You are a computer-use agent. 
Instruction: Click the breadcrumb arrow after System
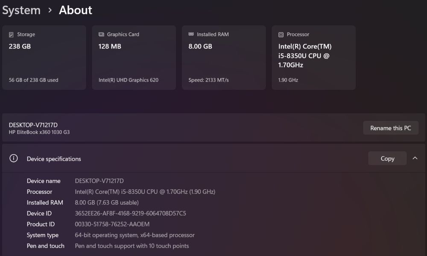(x=50, y=10)
